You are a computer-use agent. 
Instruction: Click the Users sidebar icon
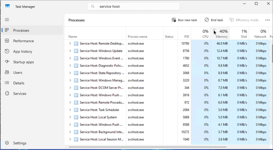click(x=7, y=72)
